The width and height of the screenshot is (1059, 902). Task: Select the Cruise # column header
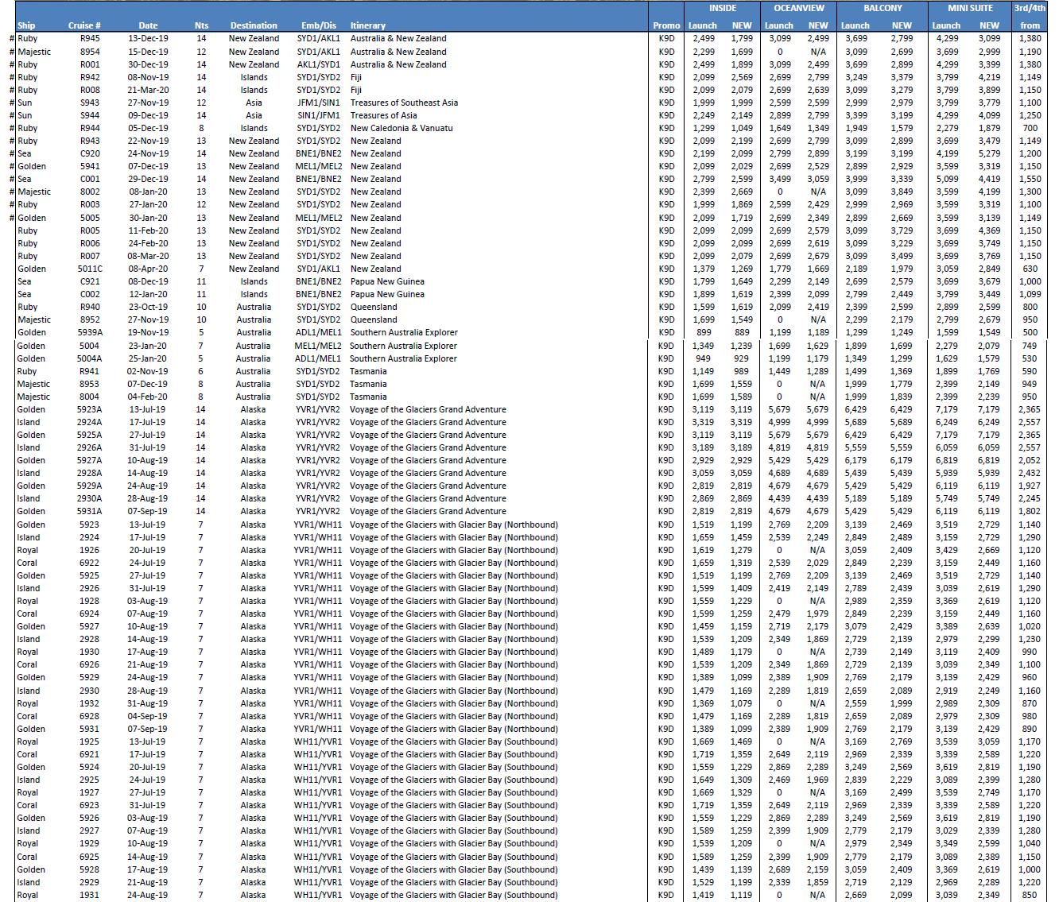pyautogui.click(x=84, y=25)
